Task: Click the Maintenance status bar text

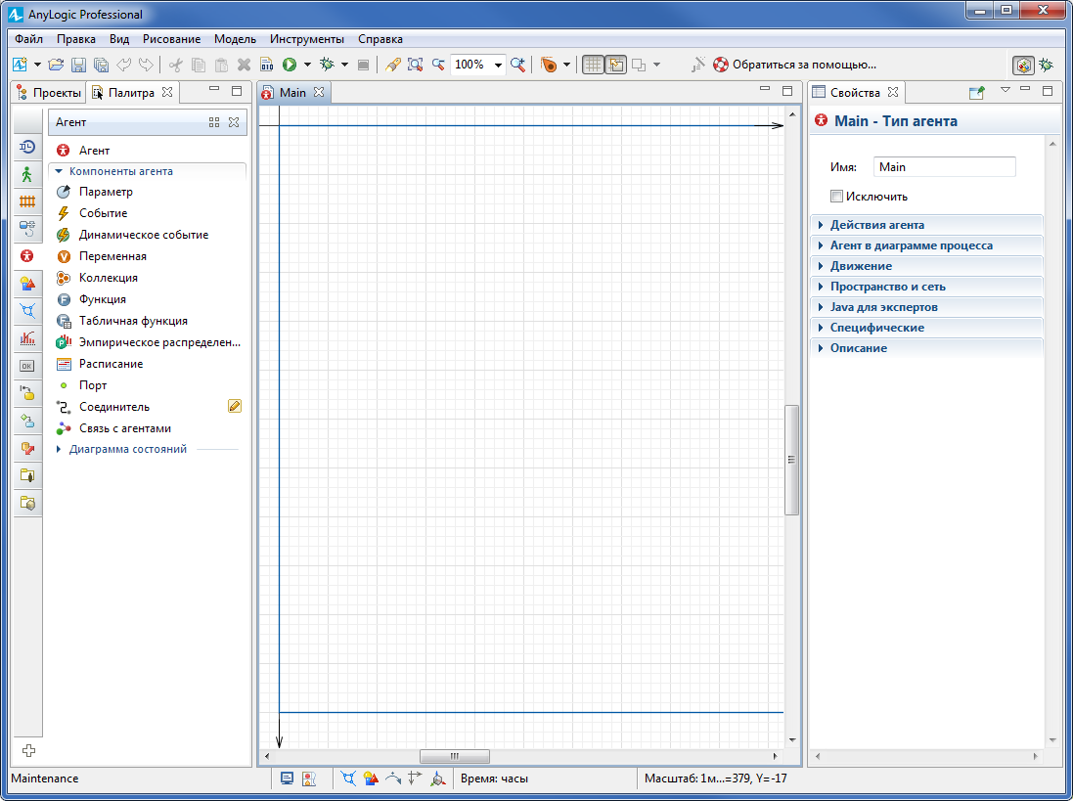Action: click(44, 779)
